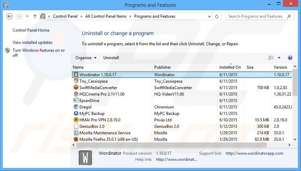
Task: Click the Search Programs and Features box
Action: coord(258,16)
